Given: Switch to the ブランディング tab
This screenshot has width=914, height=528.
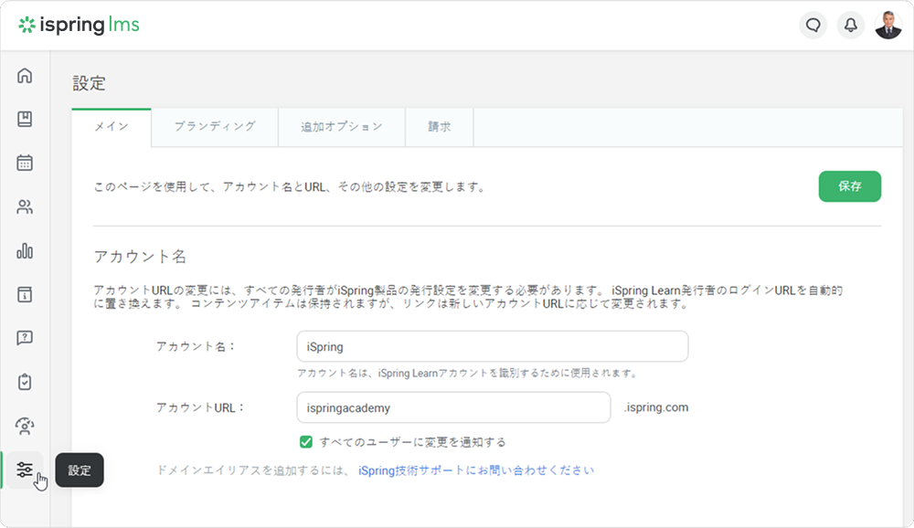Looking at the screenshot, I should point(215,127).
